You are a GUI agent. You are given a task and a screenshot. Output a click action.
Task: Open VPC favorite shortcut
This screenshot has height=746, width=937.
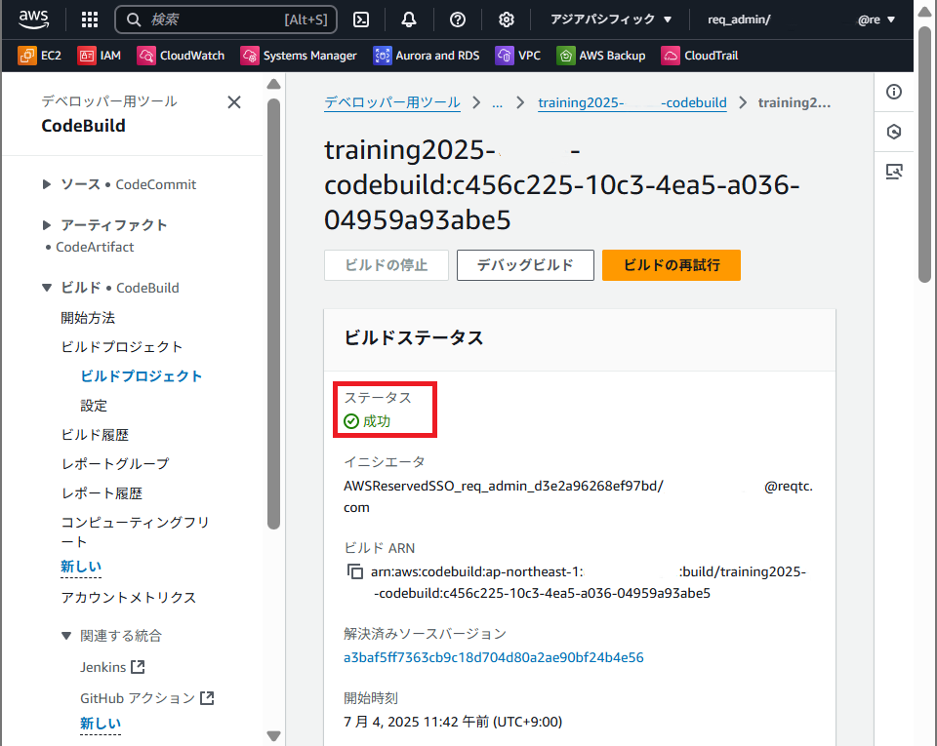click(518, 56)
